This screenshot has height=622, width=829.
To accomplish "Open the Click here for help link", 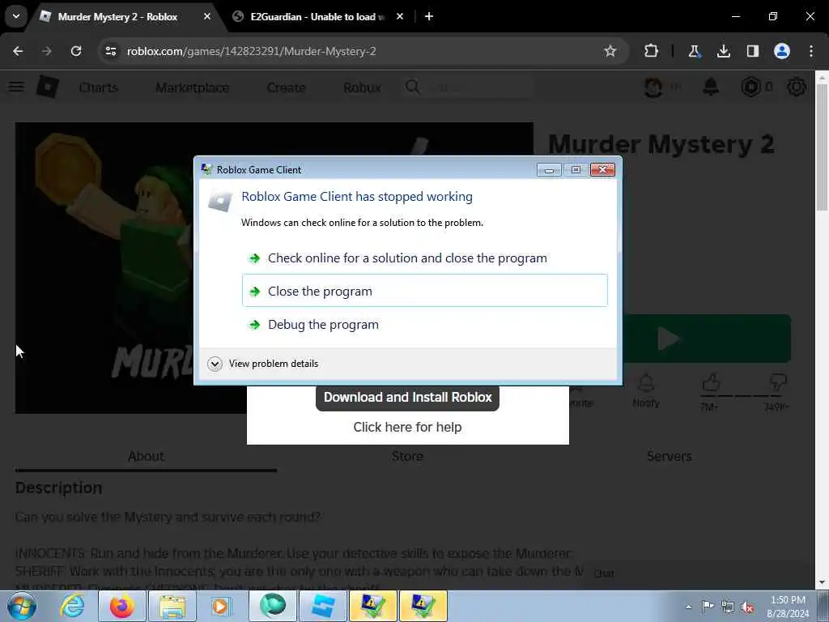I will [x=408, y=427].
